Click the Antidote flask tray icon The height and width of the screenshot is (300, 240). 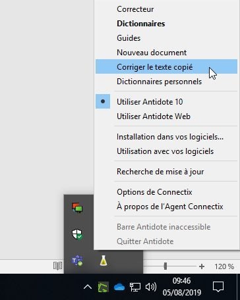tap(104, 261)
